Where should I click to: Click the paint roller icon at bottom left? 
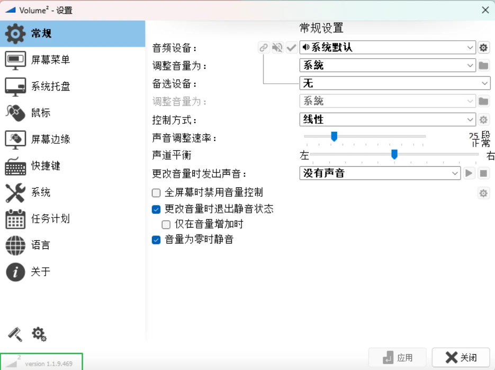(15, 334)
